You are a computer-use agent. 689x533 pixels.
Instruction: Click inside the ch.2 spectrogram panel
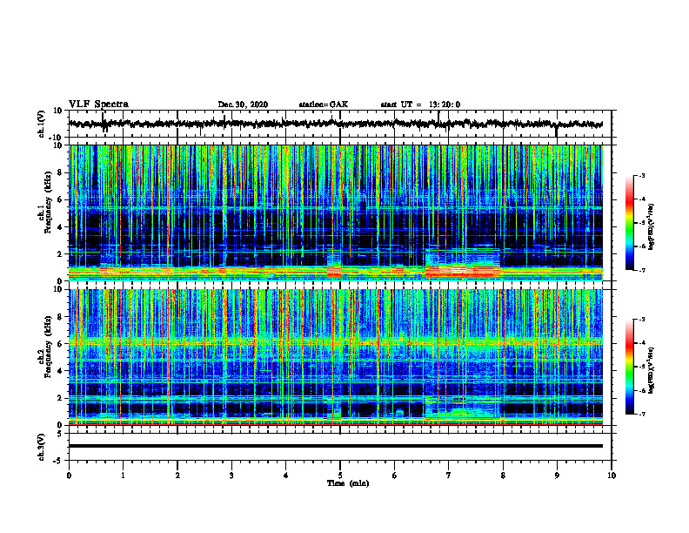point(335,357)
